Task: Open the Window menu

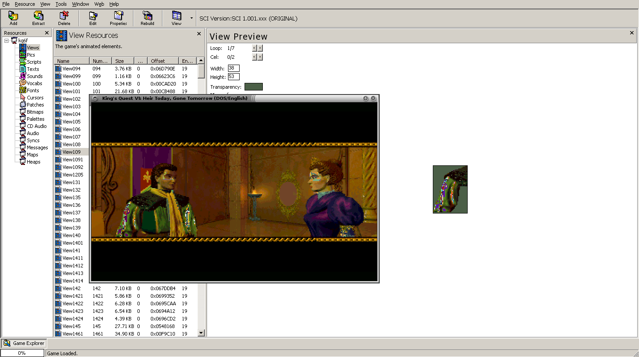Action: click(x=81, y=4)
